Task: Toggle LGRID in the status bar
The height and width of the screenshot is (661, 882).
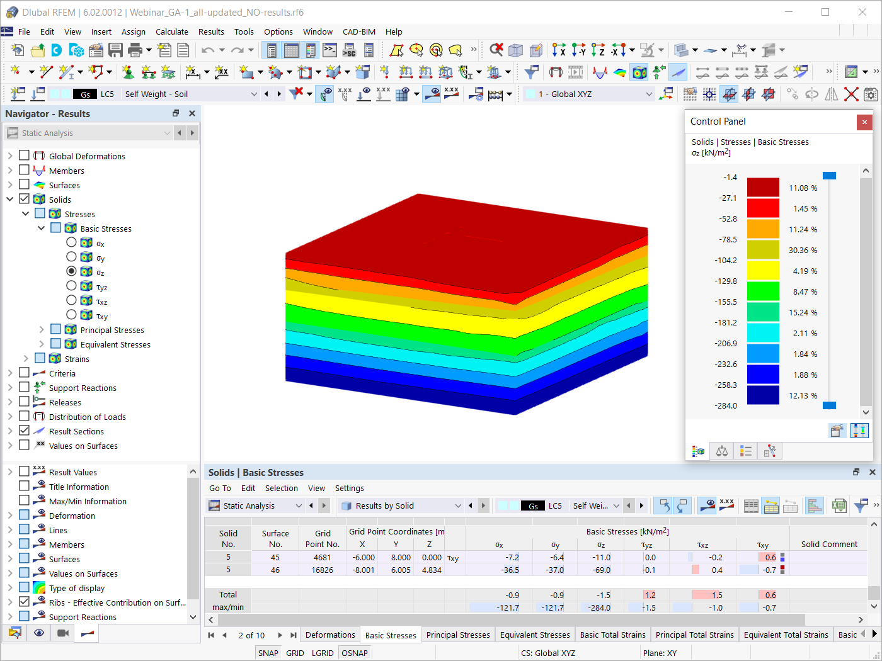Action: click(x=323, y=653)
